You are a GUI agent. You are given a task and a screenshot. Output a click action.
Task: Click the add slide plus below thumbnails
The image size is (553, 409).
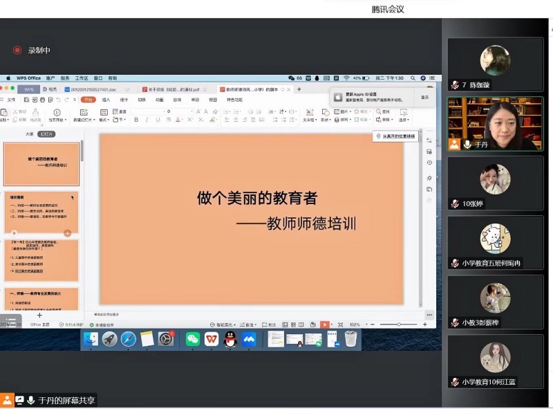click(39, 316)
